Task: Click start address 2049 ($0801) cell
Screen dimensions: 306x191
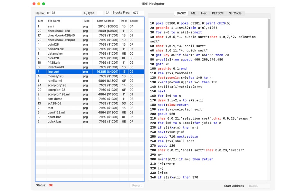Action: click(108, 31)
